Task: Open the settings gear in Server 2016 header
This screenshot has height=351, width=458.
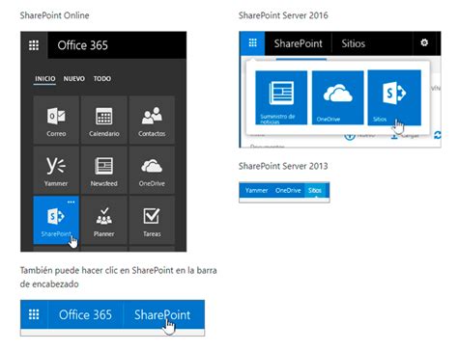Action: 424,42
